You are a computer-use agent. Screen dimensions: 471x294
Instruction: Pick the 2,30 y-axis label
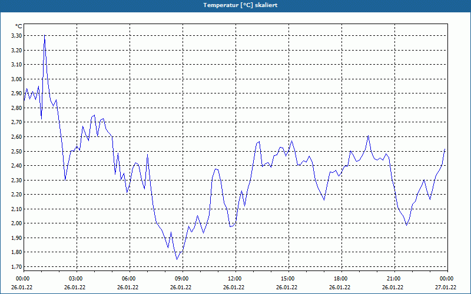16,181
